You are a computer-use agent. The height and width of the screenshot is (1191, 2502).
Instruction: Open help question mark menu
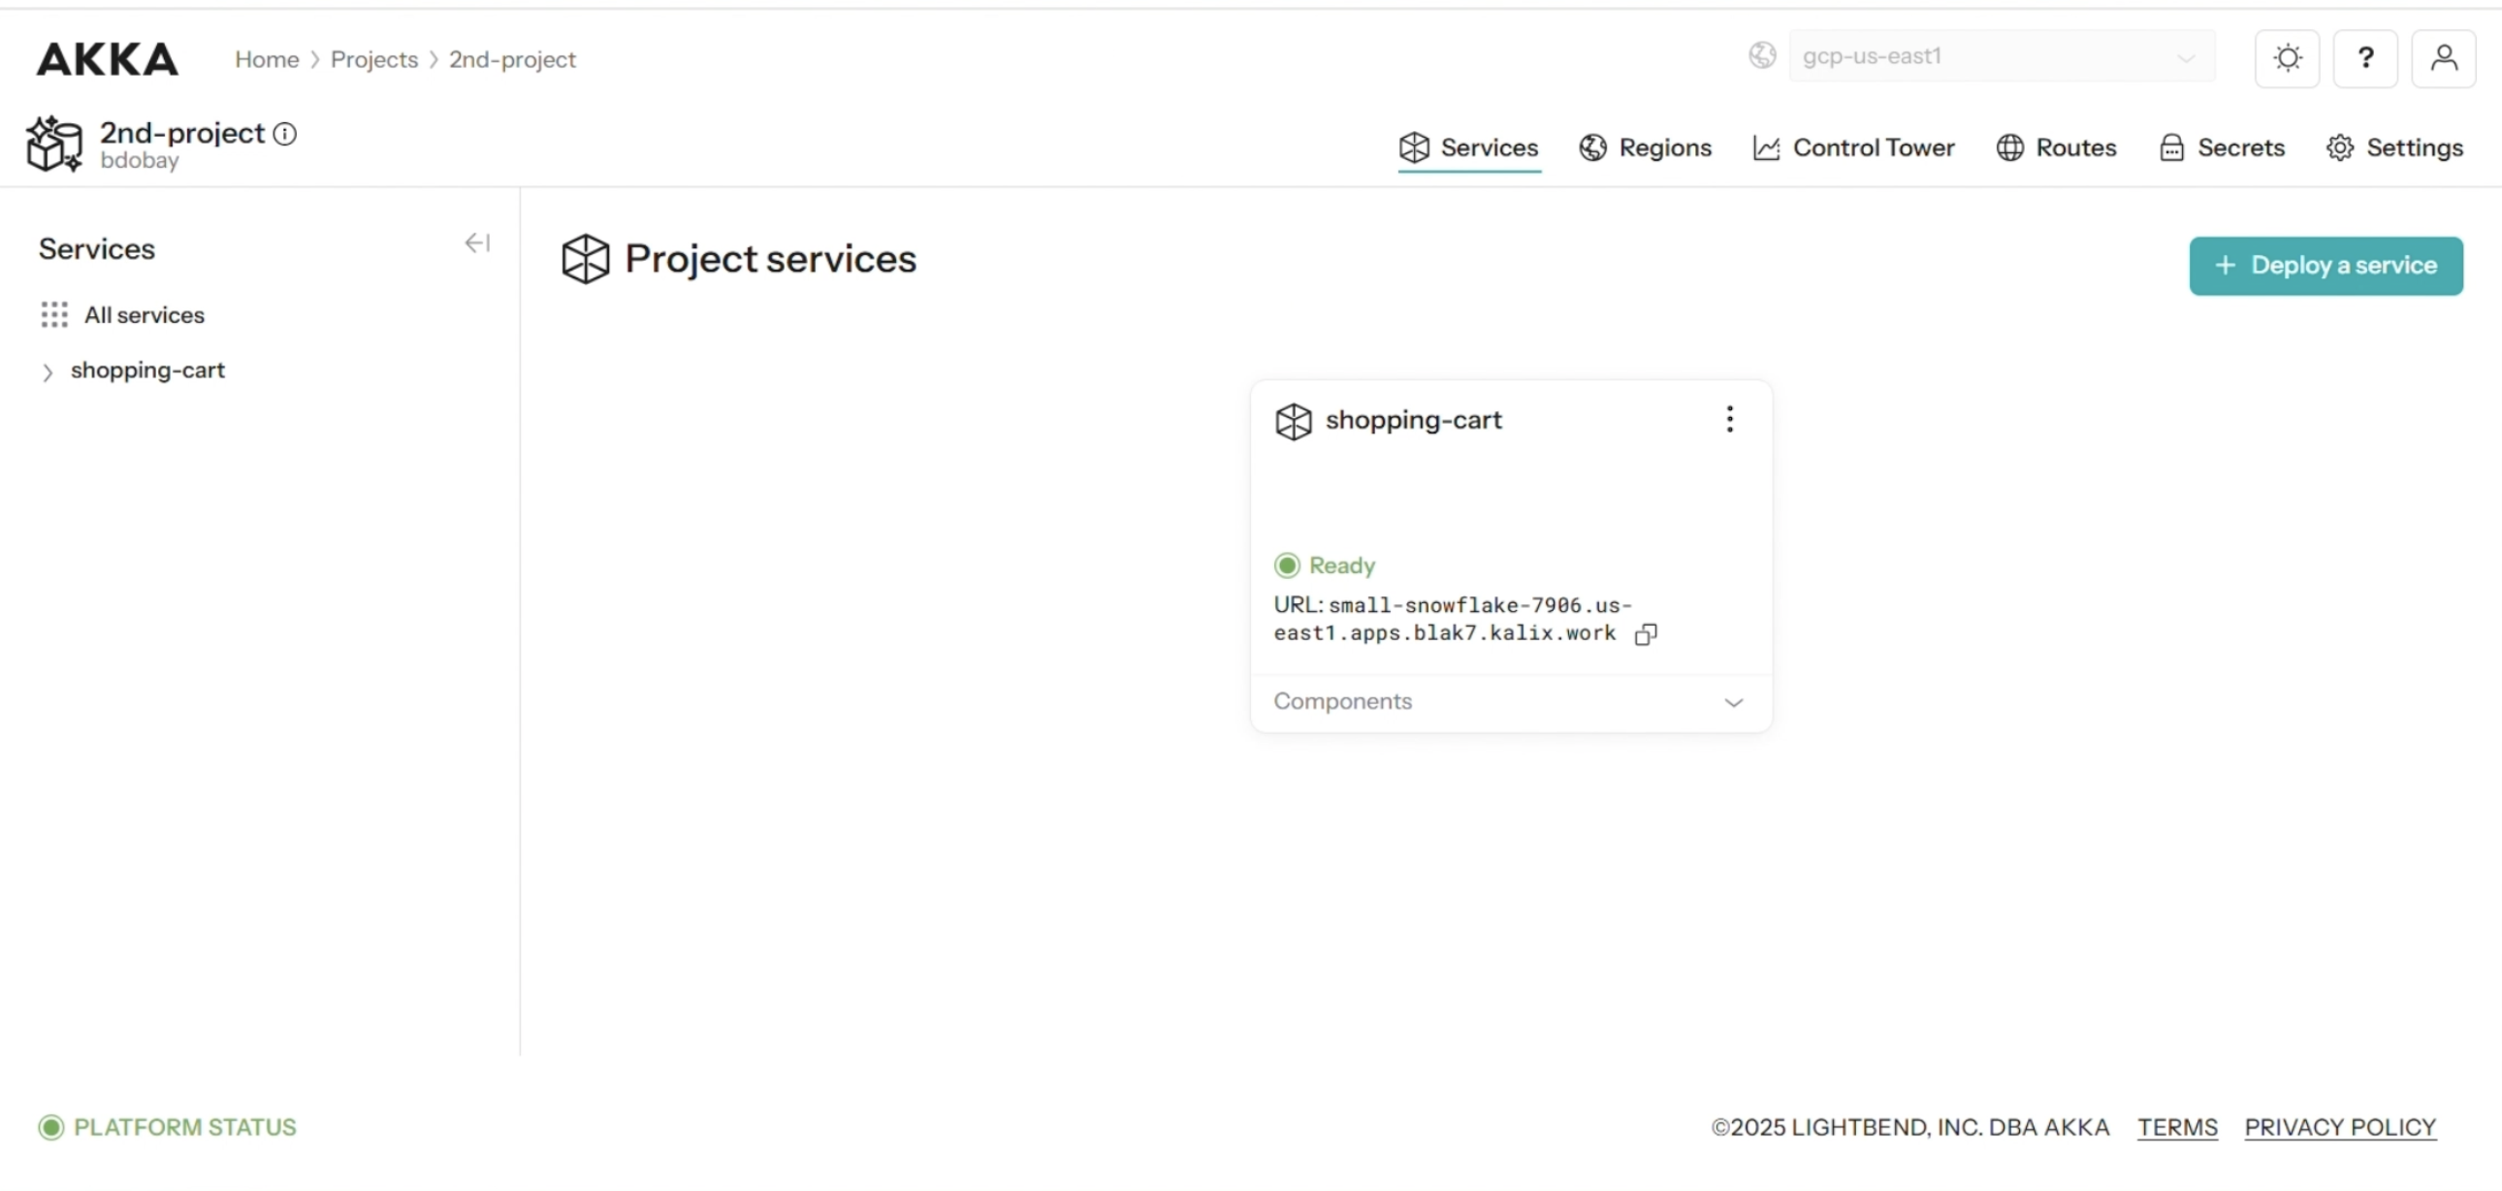click(2365, 58)
